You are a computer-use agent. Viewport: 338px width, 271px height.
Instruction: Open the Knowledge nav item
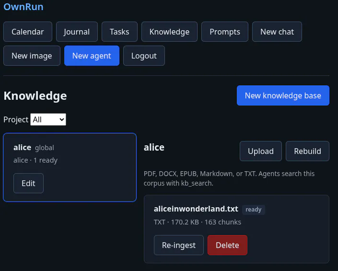(x=169, y=32)
